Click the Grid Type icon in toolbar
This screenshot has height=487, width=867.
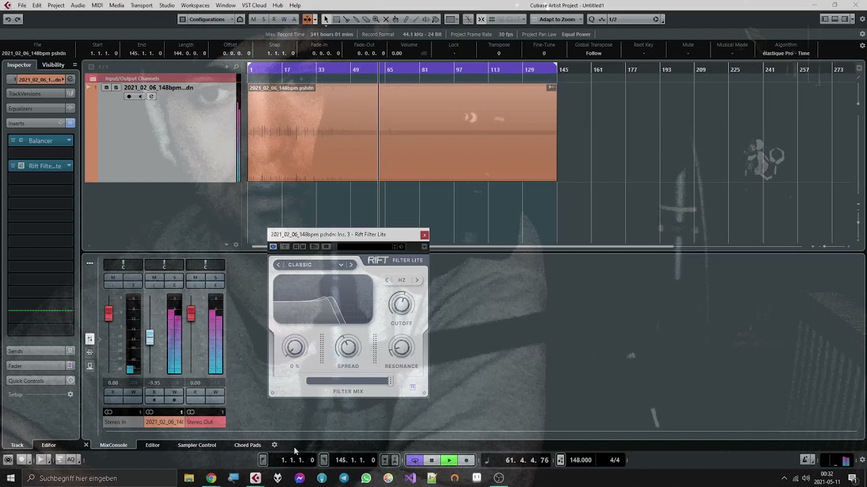[x=492, y=19]
